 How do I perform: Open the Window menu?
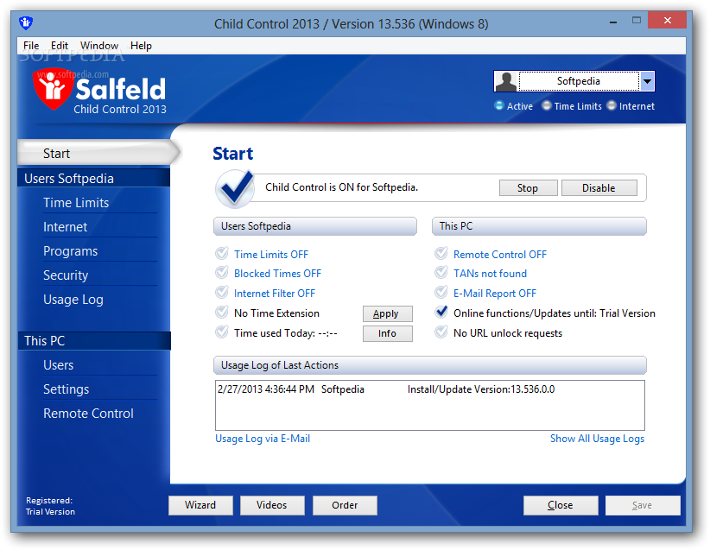[99, 46]
